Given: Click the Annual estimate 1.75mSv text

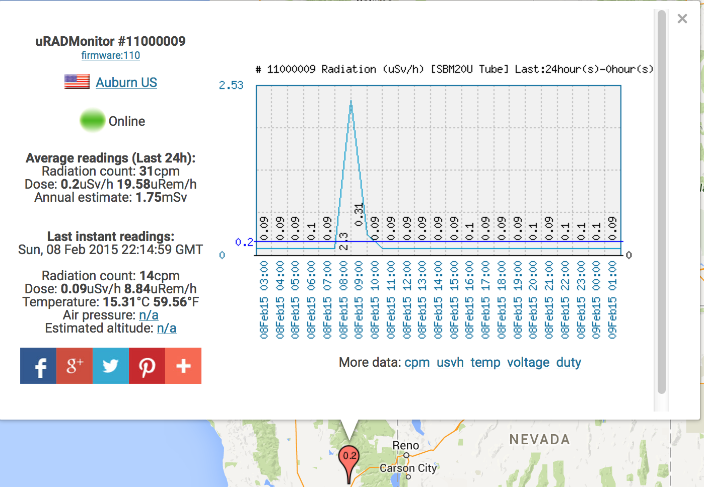Looking at the screenshot, I should (x=111, y=197).
